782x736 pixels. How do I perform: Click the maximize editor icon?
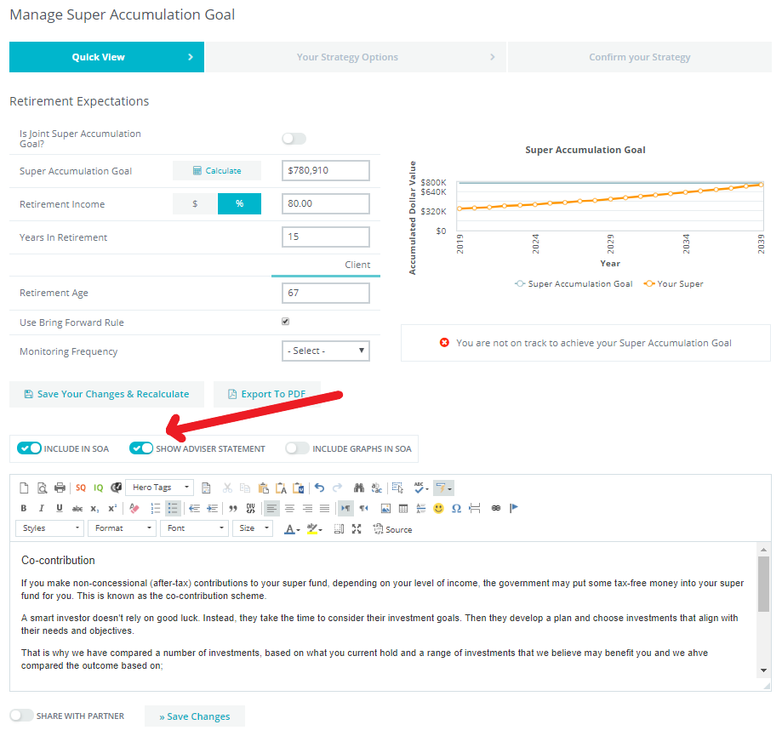click(x=357, y=528)
